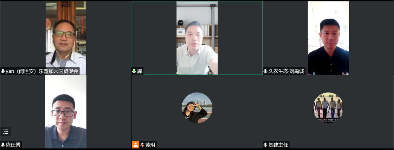Click the name label 久农生态·刘禹诚
Screen dimensions: 394x150
pyautogui.click(x=286, y=71)
